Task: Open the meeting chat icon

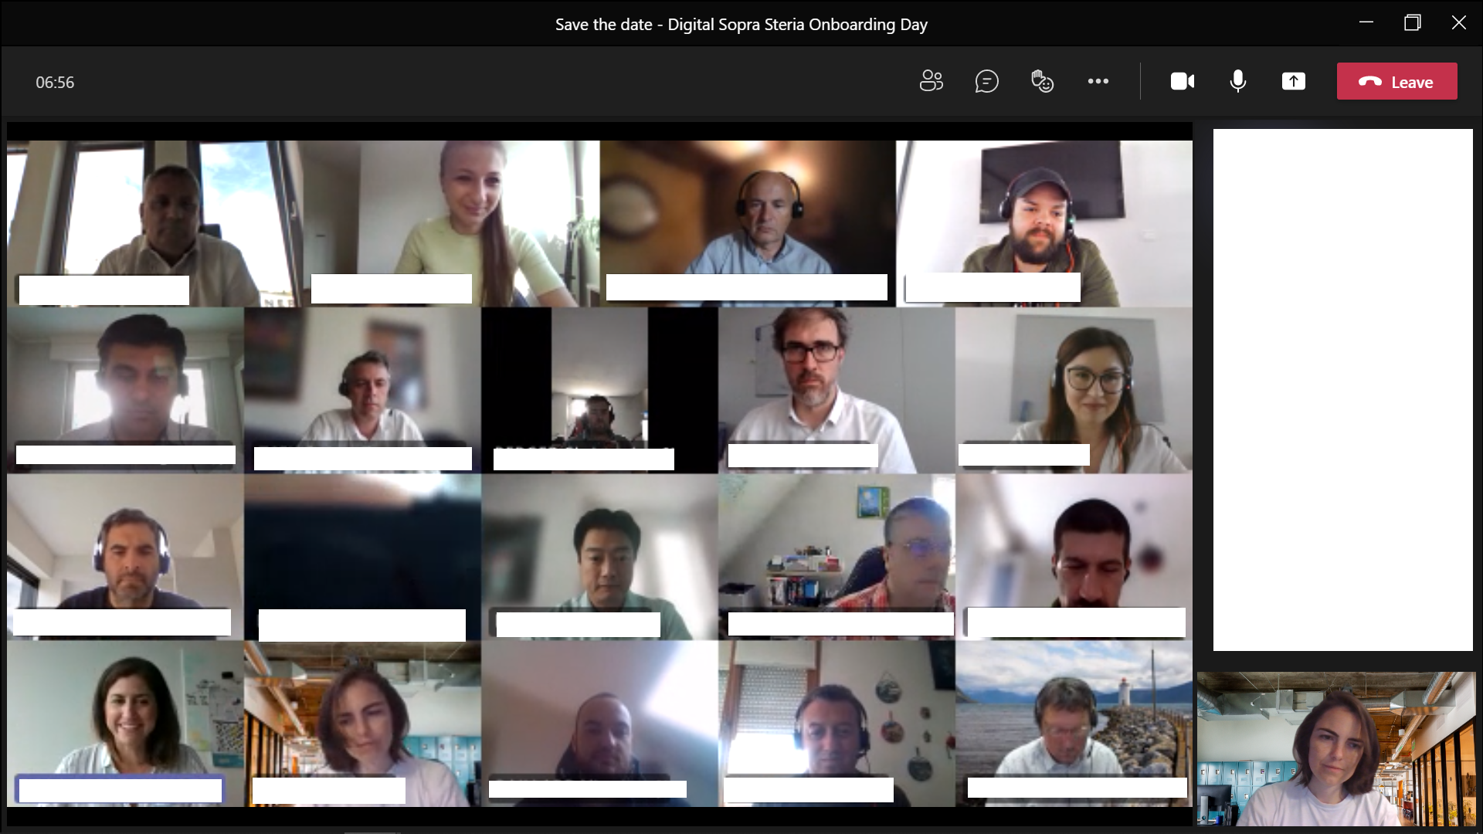Action: coord(986,81)
